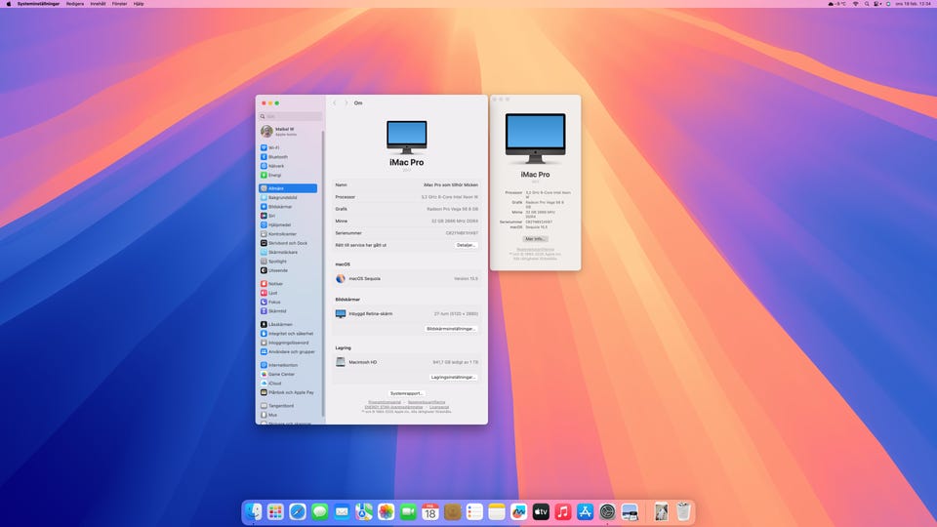Open Skrivbord och Dock in the sidebar
The height and width of the screenshot is (527, 937).
pyautogui.click(x=288, y=243)
